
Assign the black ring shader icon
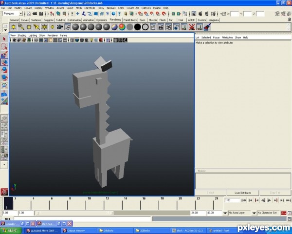point(145,27)
